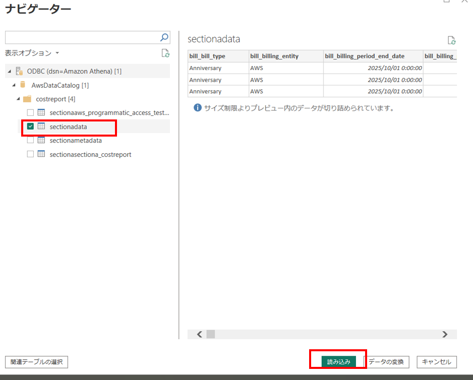This screenshot has height=380, width=473.
Task: Collapse the ODBC (dsn=Amazon Athena) node
Action: (10, 72)
